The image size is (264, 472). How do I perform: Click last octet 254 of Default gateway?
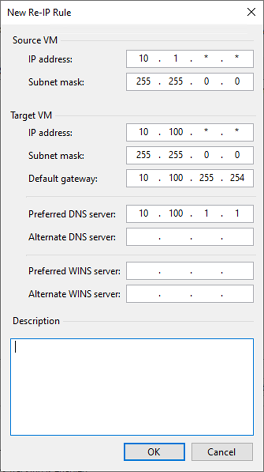[237, 178]
